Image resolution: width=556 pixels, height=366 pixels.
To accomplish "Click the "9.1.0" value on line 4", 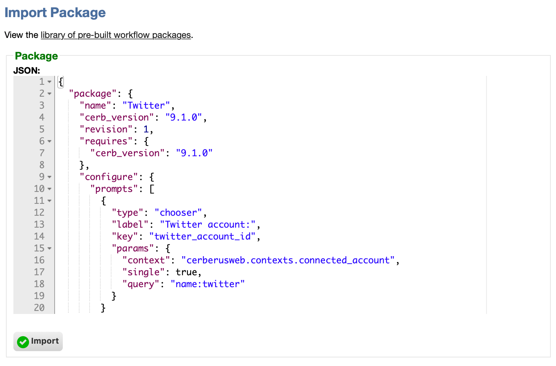I will 184,118.
